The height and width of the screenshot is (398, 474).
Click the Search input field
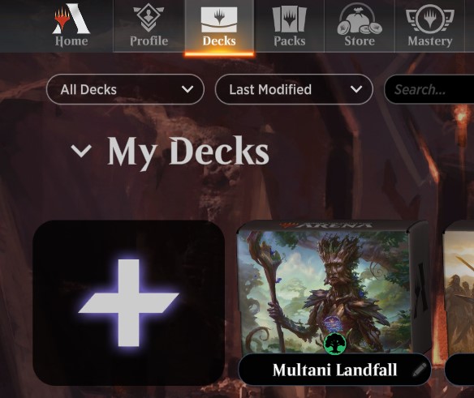[429, 89]
